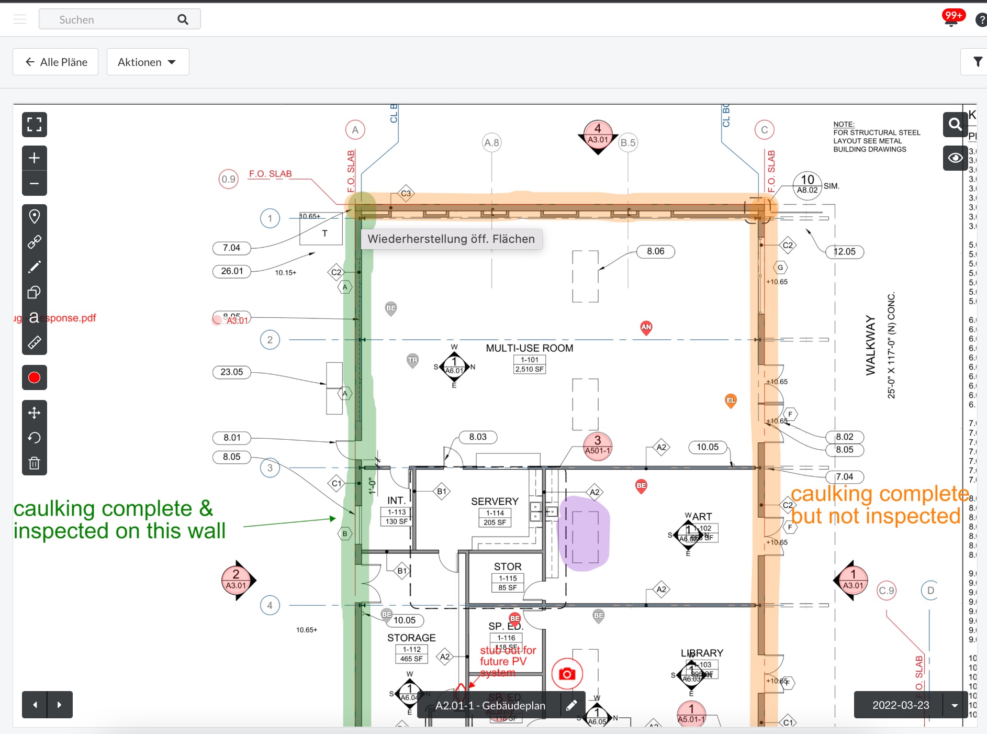Select the location pin tool

pyautogui.click(x=34, y=216)
